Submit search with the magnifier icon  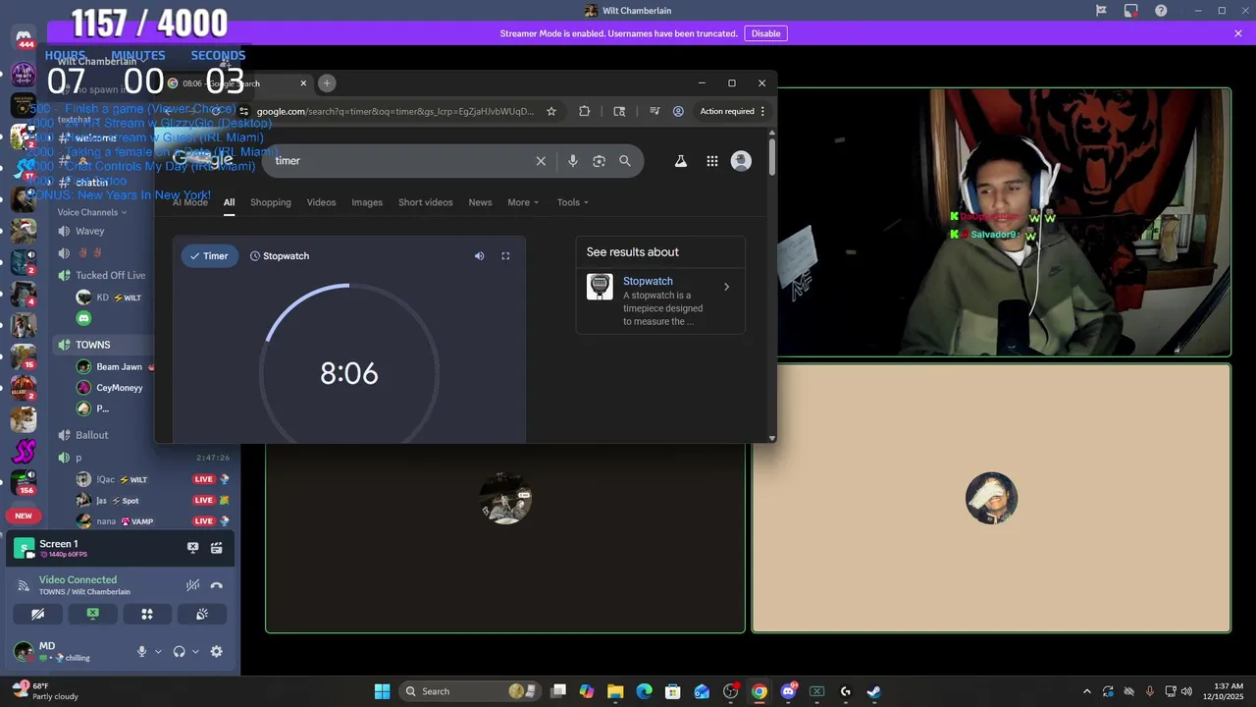click(x=625, y=161)
